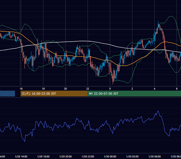Click the 1/29 22:00 time label
The image size is (181, 159).
88,156
